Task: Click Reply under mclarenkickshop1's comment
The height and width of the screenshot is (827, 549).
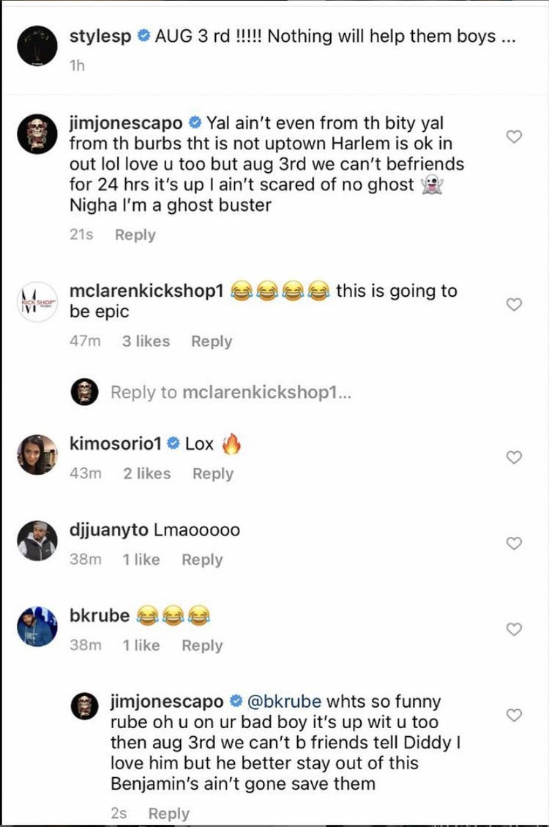Action: tap(212, 341)
